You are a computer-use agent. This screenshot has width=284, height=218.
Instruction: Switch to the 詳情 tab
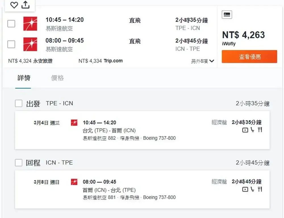click(24, 78)
